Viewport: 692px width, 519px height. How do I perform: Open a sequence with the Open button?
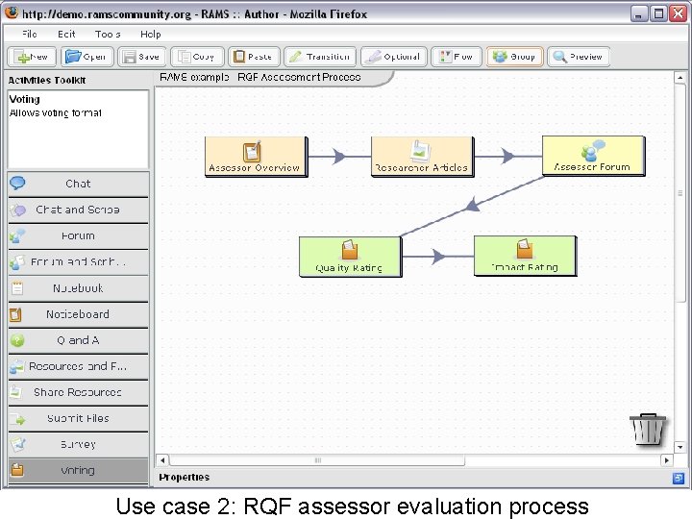coord(86,57)
